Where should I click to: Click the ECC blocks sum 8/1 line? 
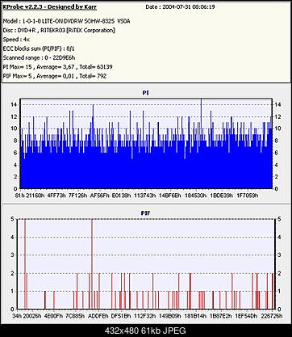[x=39, y=48]
